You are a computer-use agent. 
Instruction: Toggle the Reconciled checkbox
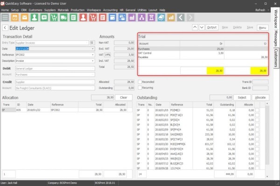(x=140, y=82)
